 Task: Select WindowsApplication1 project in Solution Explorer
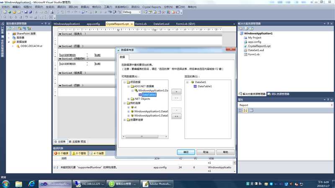click(258, 33)
